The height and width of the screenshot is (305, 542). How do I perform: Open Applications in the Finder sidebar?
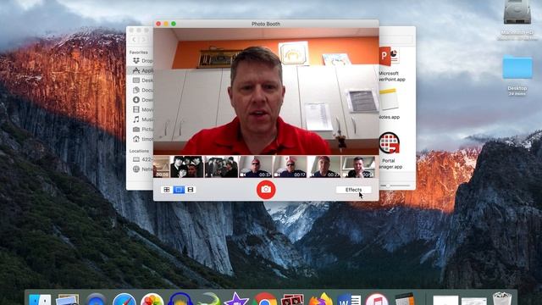tap(142, 70)
